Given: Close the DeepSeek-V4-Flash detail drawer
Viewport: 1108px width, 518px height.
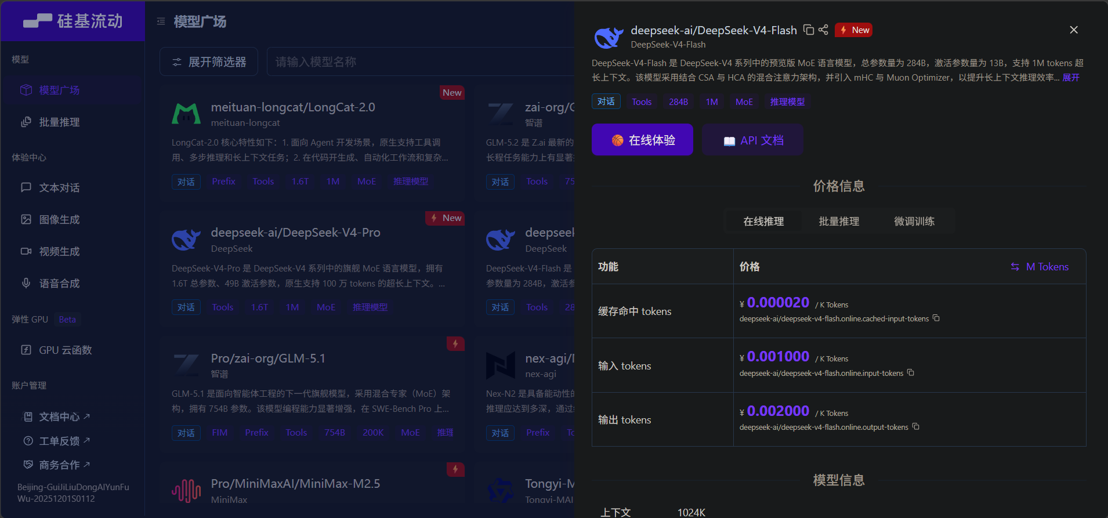Looking at the screenshot, I should tap(1074, 30).
